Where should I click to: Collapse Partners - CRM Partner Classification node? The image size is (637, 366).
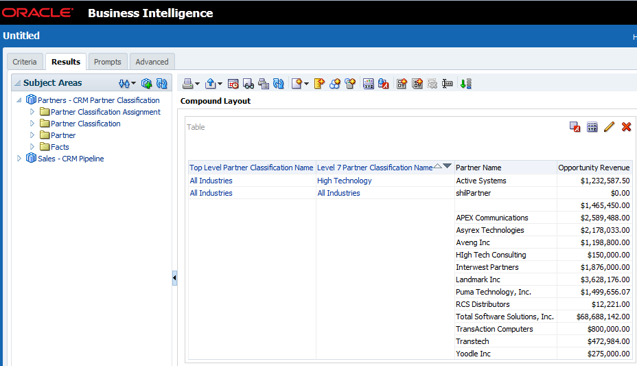click(x=19, y=100)
